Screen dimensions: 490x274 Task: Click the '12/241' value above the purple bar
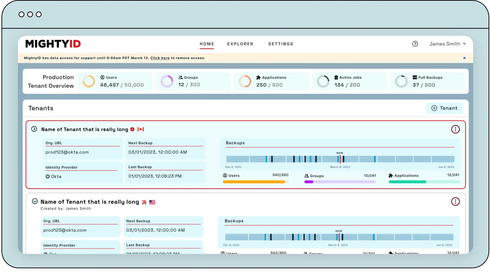pos(370,175)
